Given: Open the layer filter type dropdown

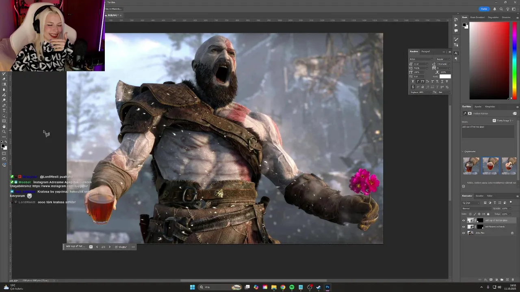Looking at the screenshot, I should coord(470,203).
